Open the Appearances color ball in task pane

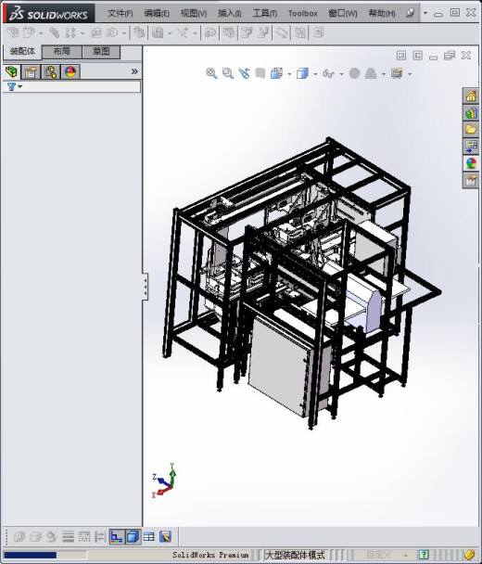(471, 163)
